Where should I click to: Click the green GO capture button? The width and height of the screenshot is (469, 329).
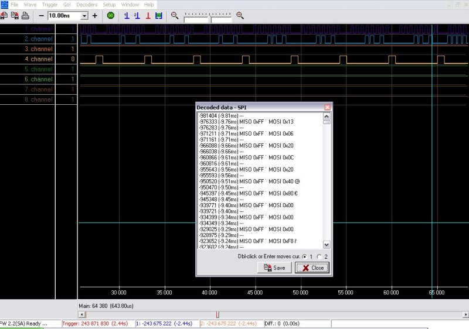(111, 15)
